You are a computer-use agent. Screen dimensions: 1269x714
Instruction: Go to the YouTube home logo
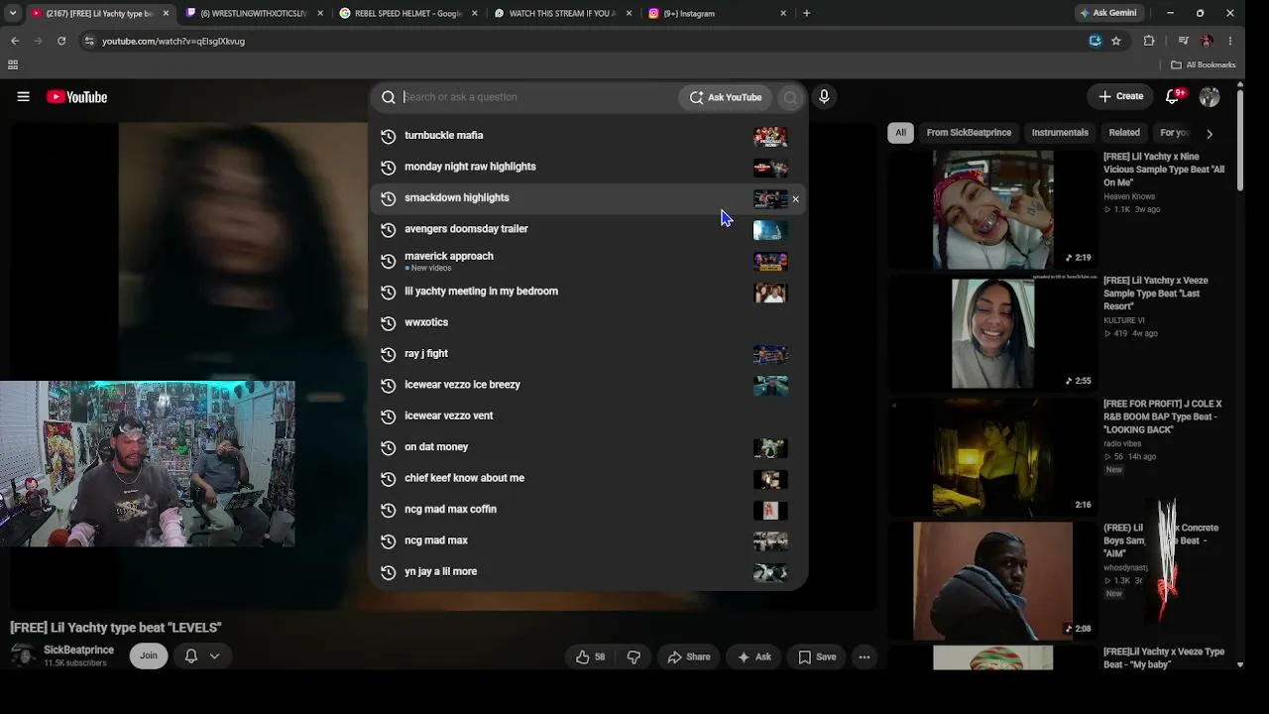tap(76, 97)
